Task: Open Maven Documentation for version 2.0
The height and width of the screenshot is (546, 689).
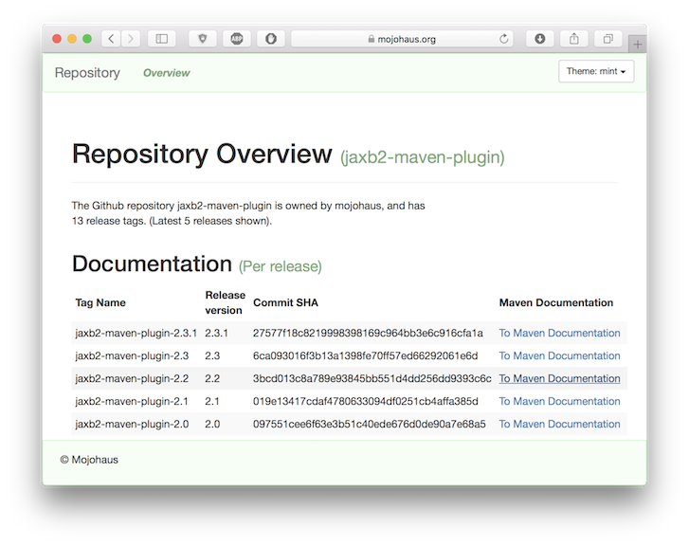Action: pyautogui.click(x=559, y=425)
